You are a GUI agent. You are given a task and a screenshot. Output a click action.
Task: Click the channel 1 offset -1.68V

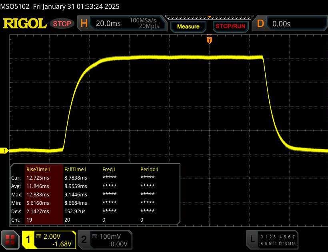coord(62,244)
